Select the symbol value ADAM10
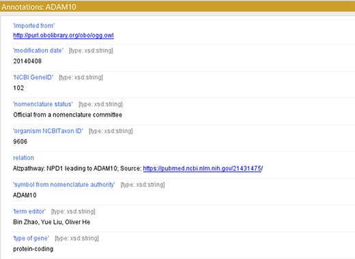This screenshot has width=355, height=259. pyautogui.click(x=25, y=195)
